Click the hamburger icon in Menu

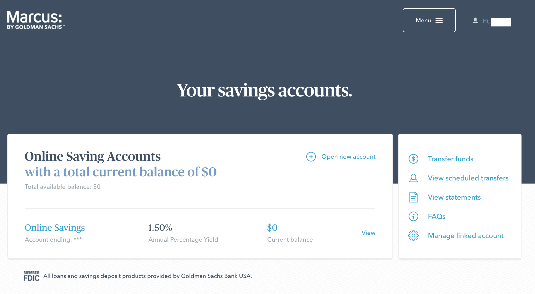pos(439,20)
